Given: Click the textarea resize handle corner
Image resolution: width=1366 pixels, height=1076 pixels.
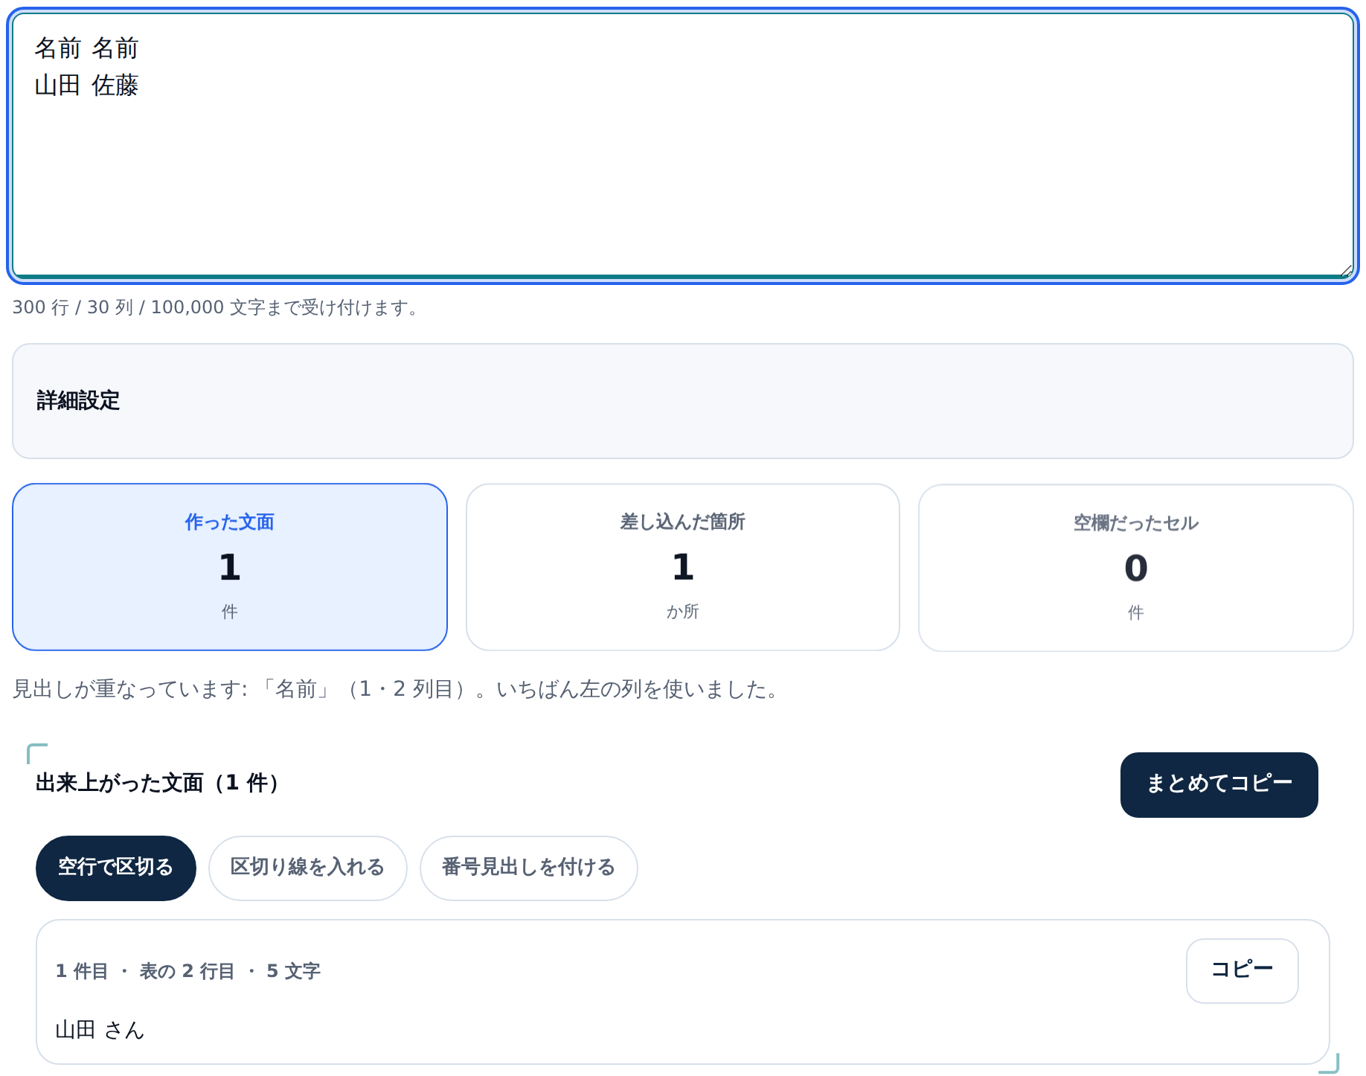Looking at the screenshot, I should [x=1345, y=271].
